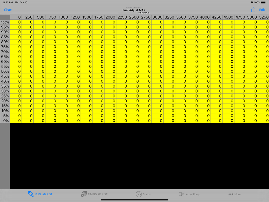Select the 5250 RPM column header
The image size is (269, 202).
point(264,17)
